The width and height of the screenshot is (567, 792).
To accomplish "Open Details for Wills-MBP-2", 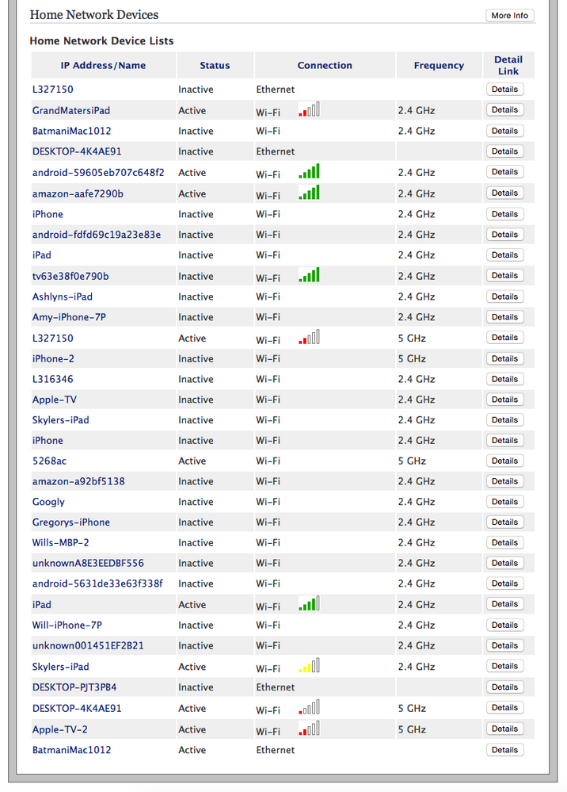I will point(504,543).
